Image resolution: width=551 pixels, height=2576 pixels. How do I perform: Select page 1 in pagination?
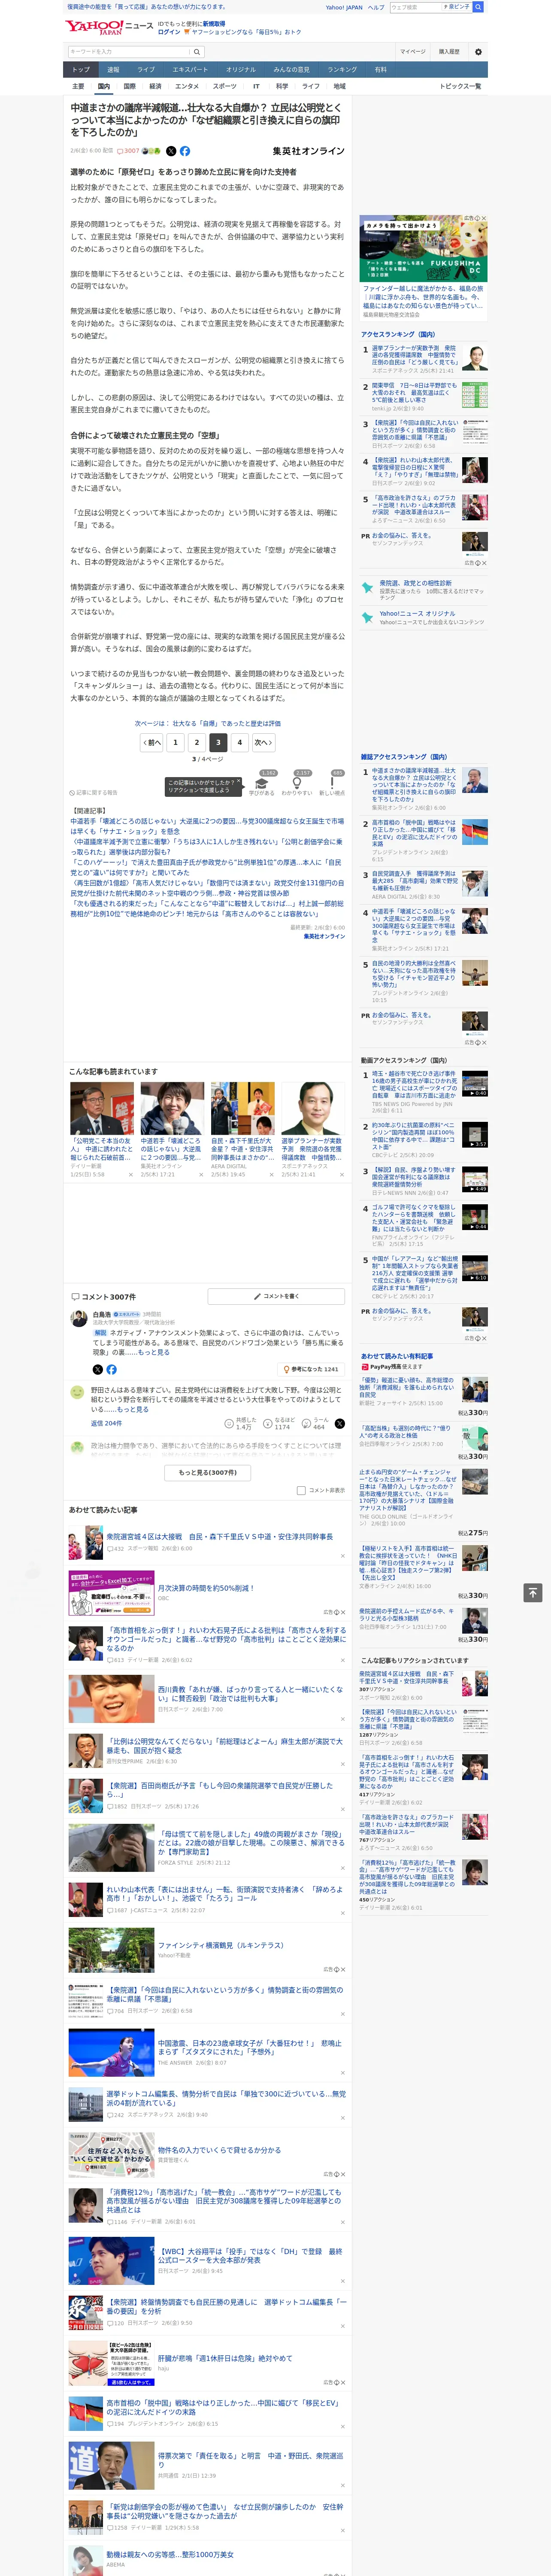tap(175, 743)
